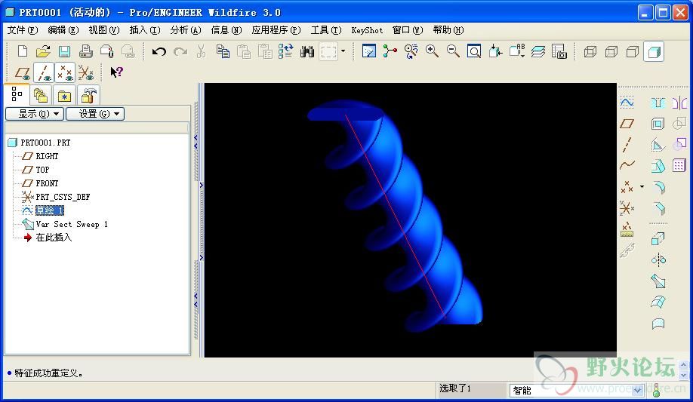693x402 pixels.
Task: Click the Variable Section Sweep tool
Action: tap(658, 281)
